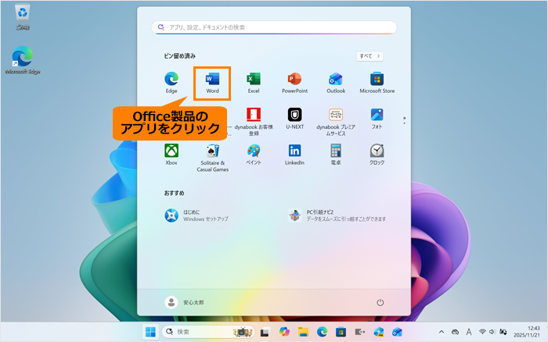Open Solitaire & Casual Games

212,158
